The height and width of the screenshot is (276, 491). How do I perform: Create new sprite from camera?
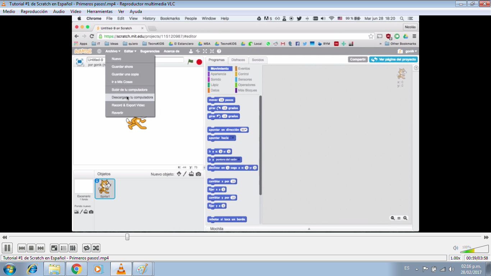tap(199, 174)
